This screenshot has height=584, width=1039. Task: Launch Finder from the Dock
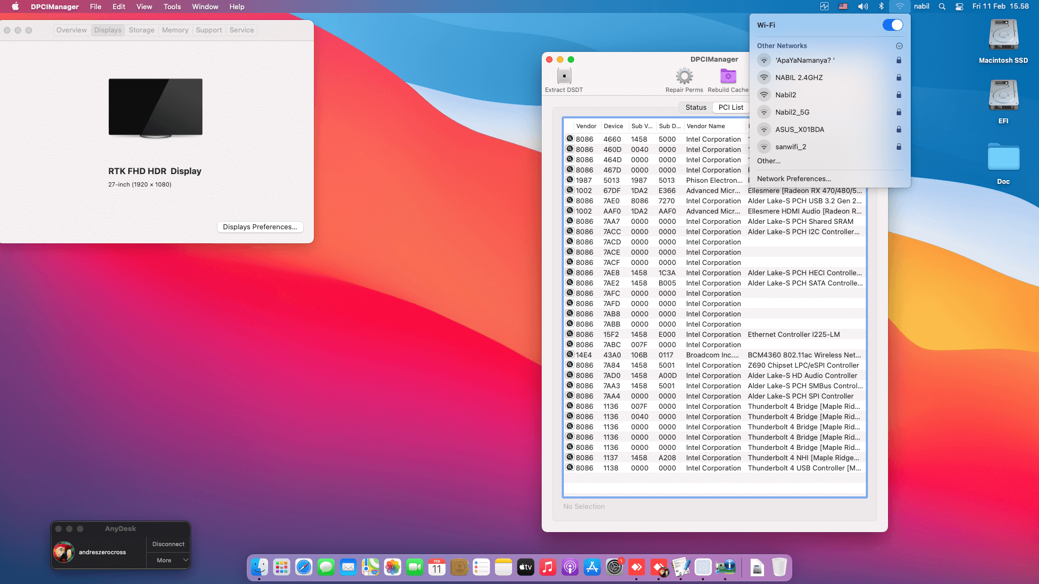click(x=259, y=567)
